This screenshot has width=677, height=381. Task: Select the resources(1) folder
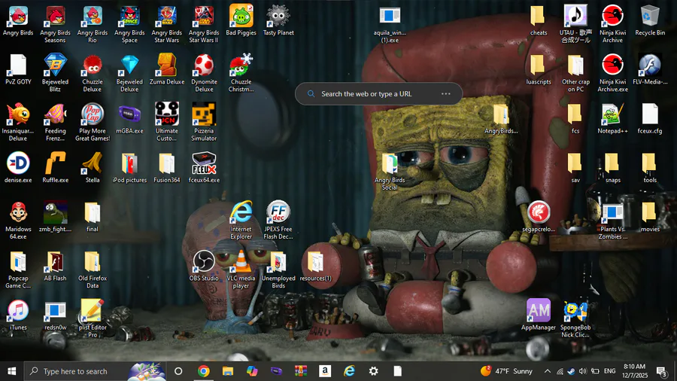[x=315, y=266]
